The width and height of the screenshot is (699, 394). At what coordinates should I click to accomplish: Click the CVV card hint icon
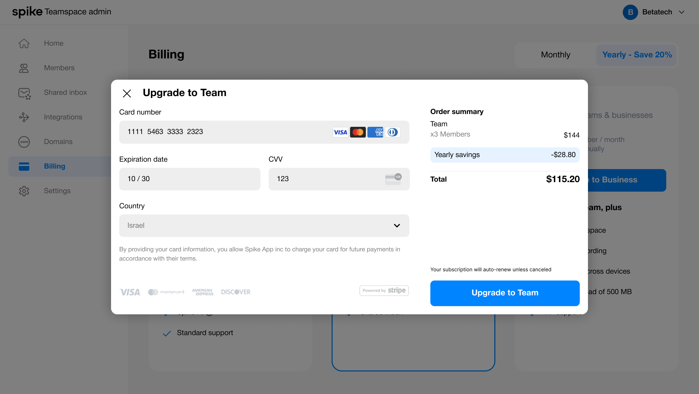pos(393,179)
